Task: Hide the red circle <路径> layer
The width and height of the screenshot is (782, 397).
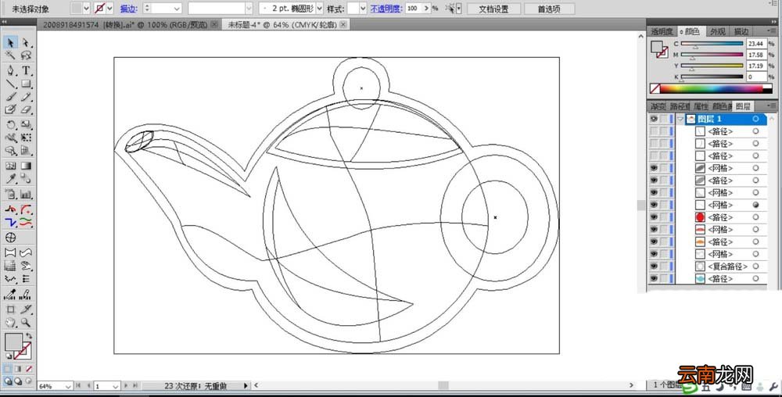Action: click(x=654, y=217)
